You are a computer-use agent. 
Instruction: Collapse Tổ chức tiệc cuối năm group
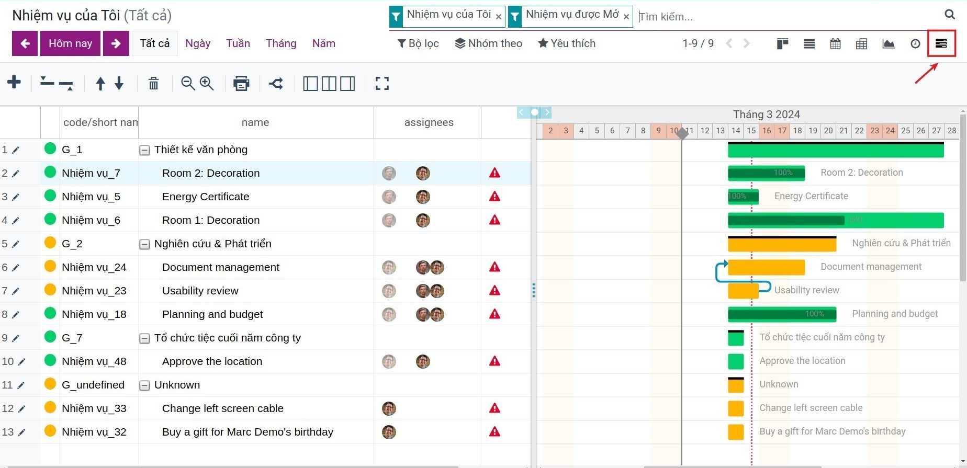coord(144,338)
